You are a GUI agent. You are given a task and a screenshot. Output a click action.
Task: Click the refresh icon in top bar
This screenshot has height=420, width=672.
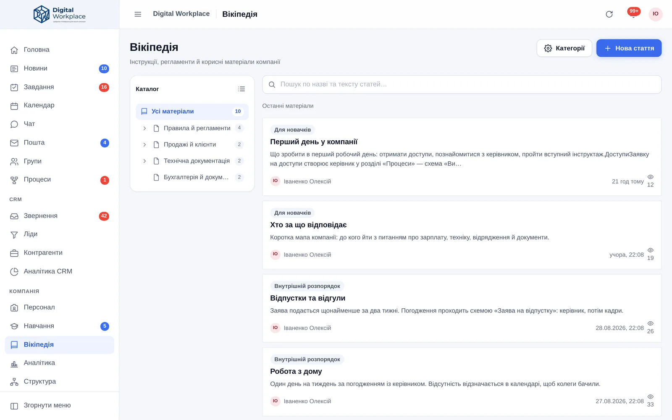pos(609,14)
